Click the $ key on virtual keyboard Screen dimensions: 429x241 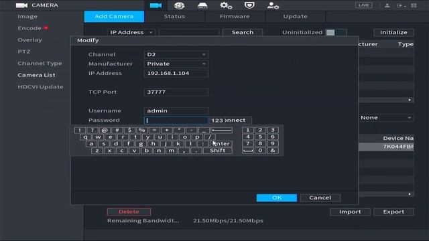[x=129, y=130]
